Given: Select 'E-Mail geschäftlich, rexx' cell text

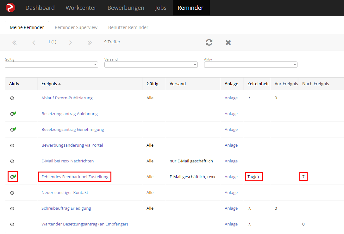Looking at the screenshot, I should point(192,177).
